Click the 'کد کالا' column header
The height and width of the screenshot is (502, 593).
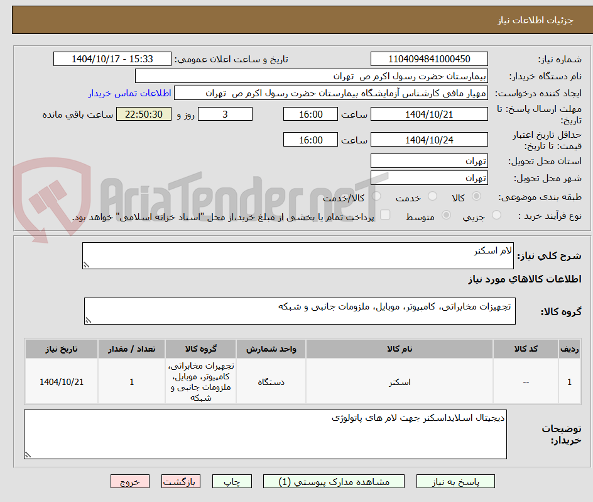point(526,349)
